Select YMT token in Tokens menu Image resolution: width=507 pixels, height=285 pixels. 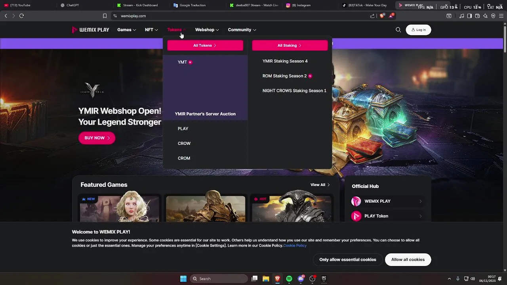[182, 62]
